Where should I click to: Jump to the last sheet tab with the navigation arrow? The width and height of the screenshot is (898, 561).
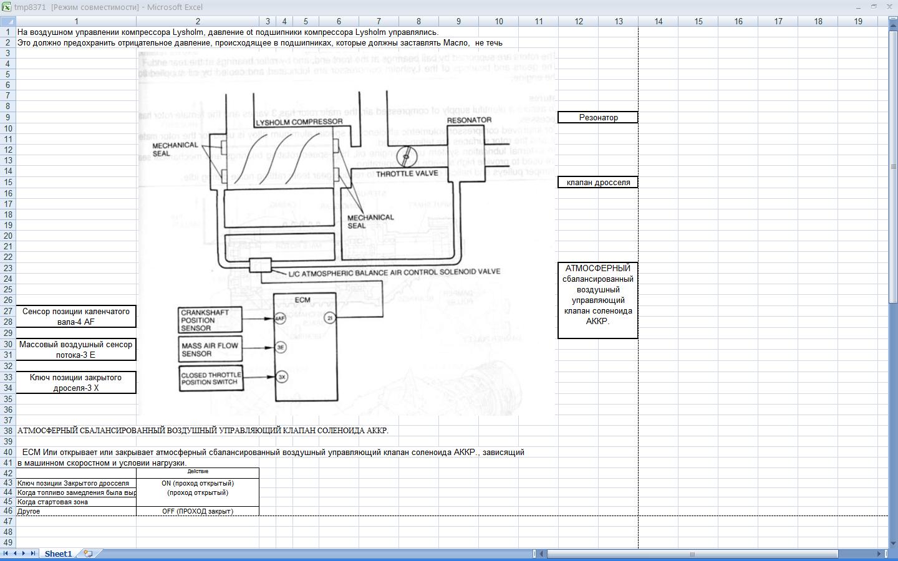click(33, 554)
